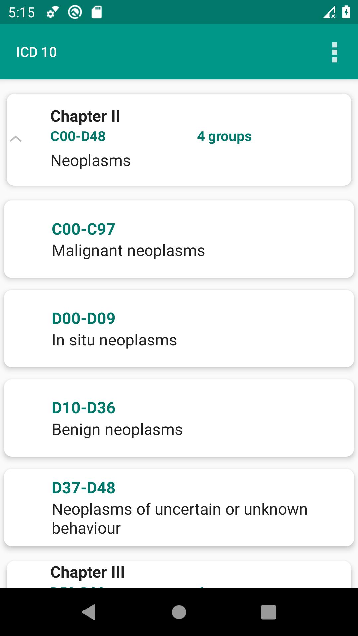Tap the cellular signal status icon
358x636 pixels.
pos(329,13)
